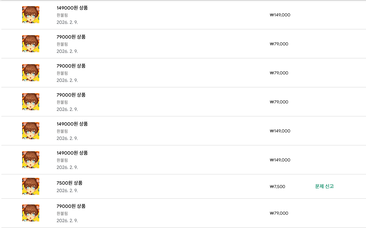
Task: Click the date under the 7500원 상품 entry
Action: pyautogui.click(x=67, y=190)
